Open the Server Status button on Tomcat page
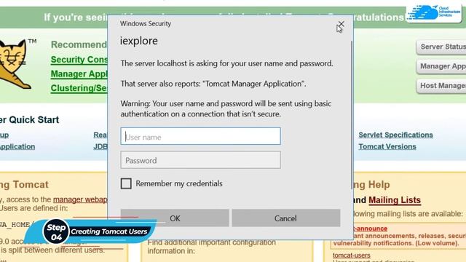The width and height of the screenshot is (466, 262). [x=442, y=47]
